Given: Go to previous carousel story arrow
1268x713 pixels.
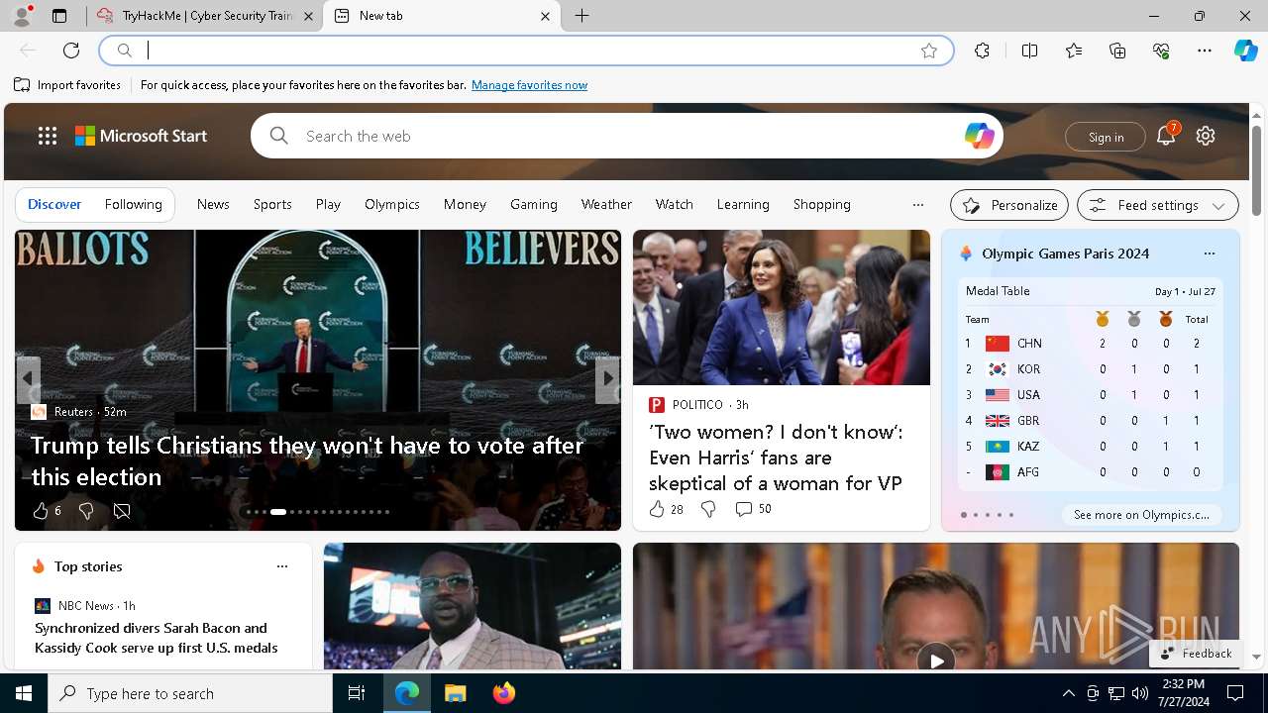Looking at the screenshot, I should [28, 379].
